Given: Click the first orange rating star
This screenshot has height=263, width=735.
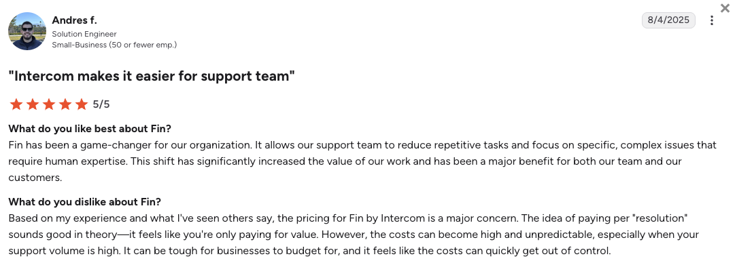Looking at the screenshot, I should pos(16,104).
